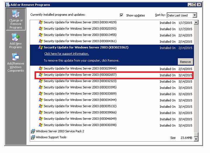Click the icon next to KB3034344 update

click(41, 100)
